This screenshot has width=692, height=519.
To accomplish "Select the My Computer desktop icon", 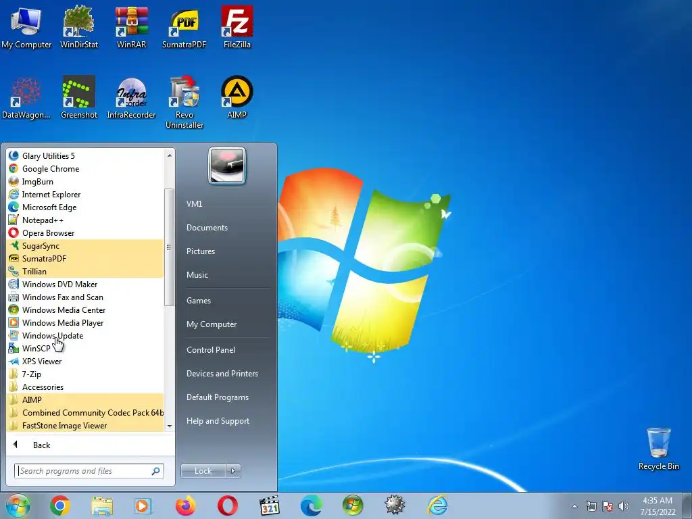I will [x=26, y=26].
